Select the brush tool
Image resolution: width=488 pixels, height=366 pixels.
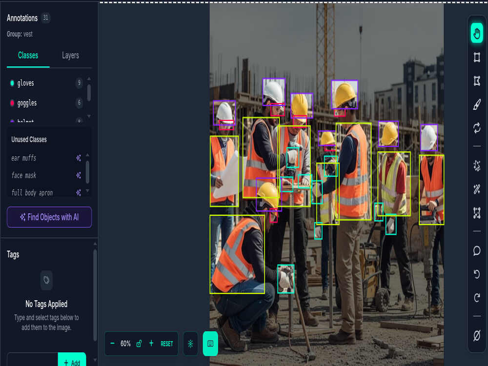(477, 104)
